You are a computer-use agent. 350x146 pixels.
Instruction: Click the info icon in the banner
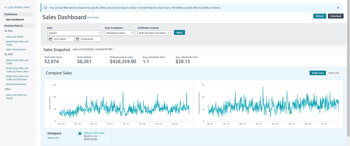45,8
